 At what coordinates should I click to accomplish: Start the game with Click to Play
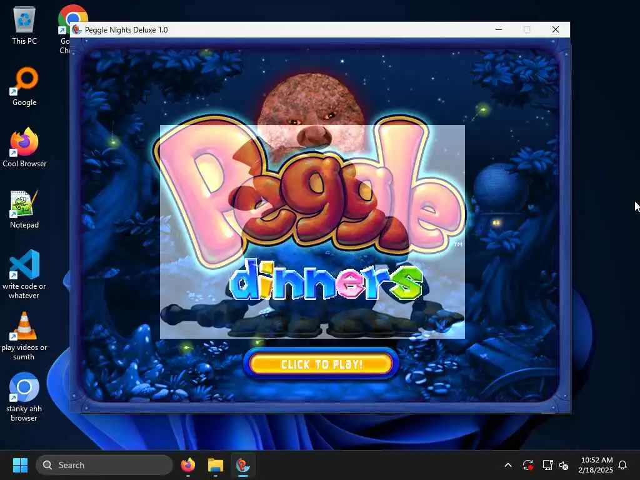(321, 364)
